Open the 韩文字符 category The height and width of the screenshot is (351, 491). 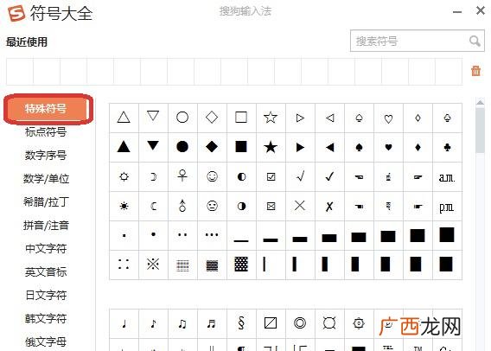pyautogui.click(x=46, y=319)
